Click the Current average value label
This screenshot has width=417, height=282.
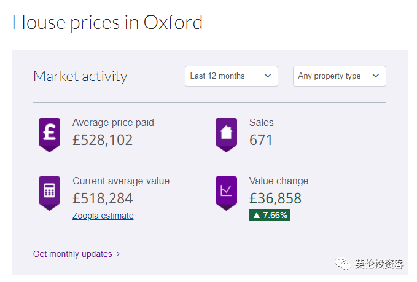(x=121, y=181)
